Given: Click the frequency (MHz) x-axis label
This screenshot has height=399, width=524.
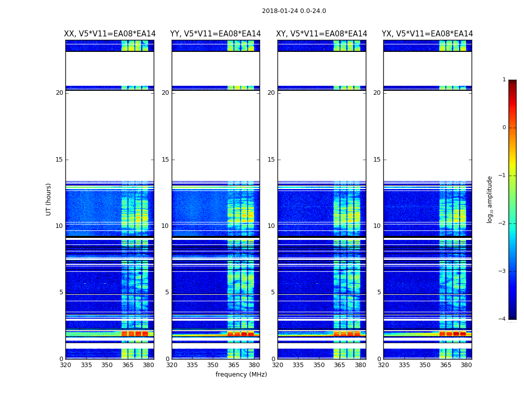Looking at the screenshot, I should click(241, 375).
